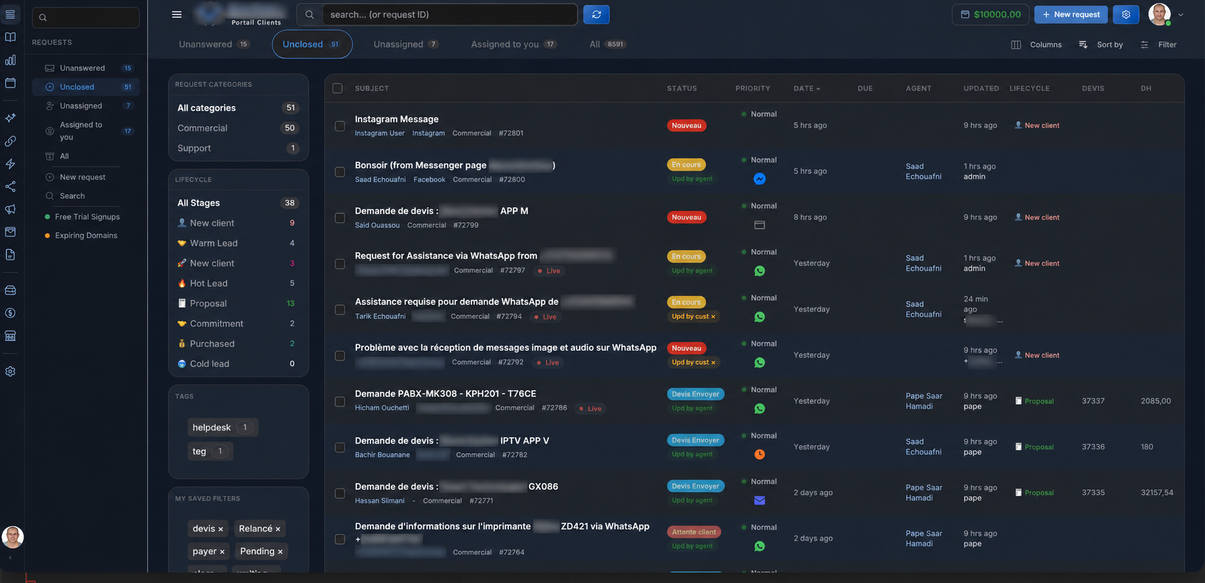Select checkbox for request #72771 GX086

click(x=340, y=493)
